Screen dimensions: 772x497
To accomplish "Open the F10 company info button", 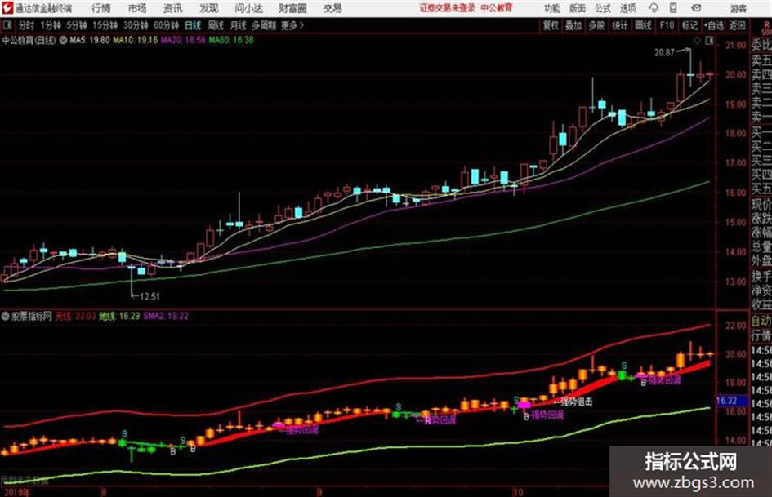I will (667, 25).
